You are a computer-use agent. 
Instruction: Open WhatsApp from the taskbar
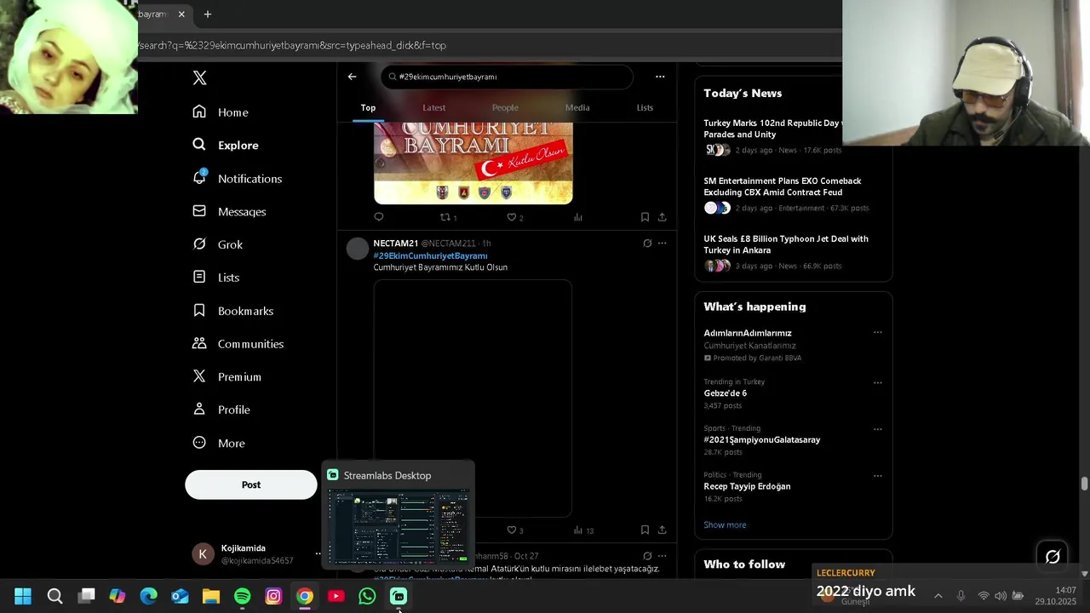[367, 596]
